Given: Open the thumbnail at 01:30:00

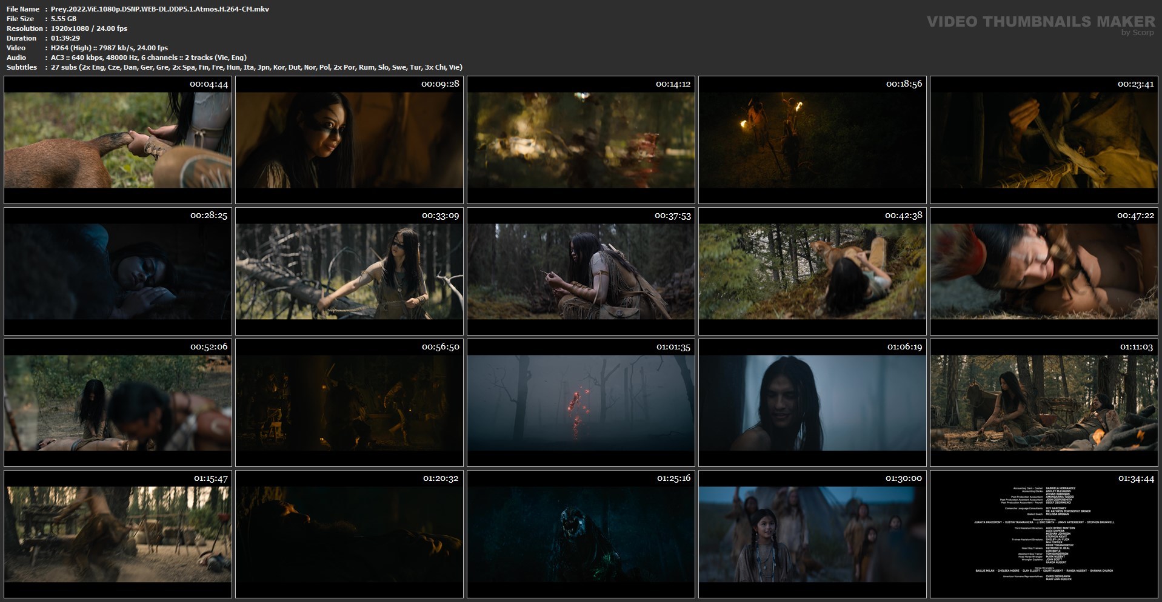Looking at the screenshot, I should (x=812, y=534).
